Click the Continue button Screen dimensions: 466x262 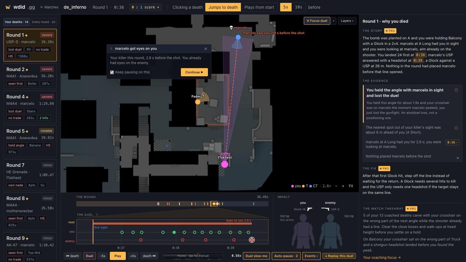pos(194,72)
